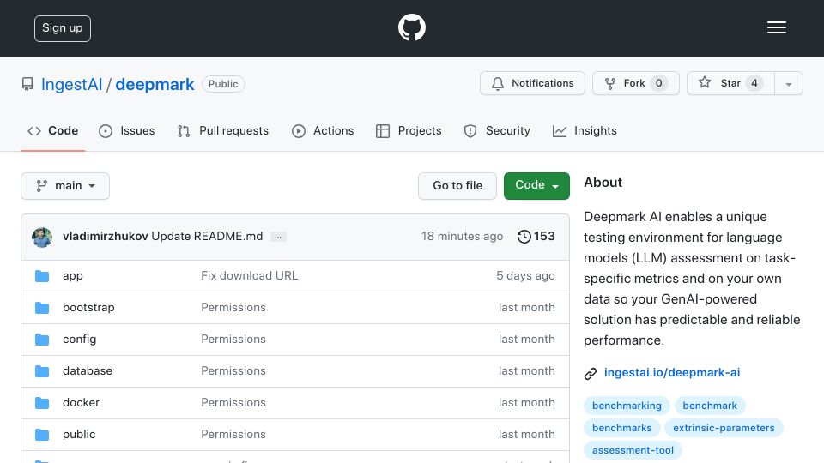Open the hamburger navigation menu

[x=776, y=27]
